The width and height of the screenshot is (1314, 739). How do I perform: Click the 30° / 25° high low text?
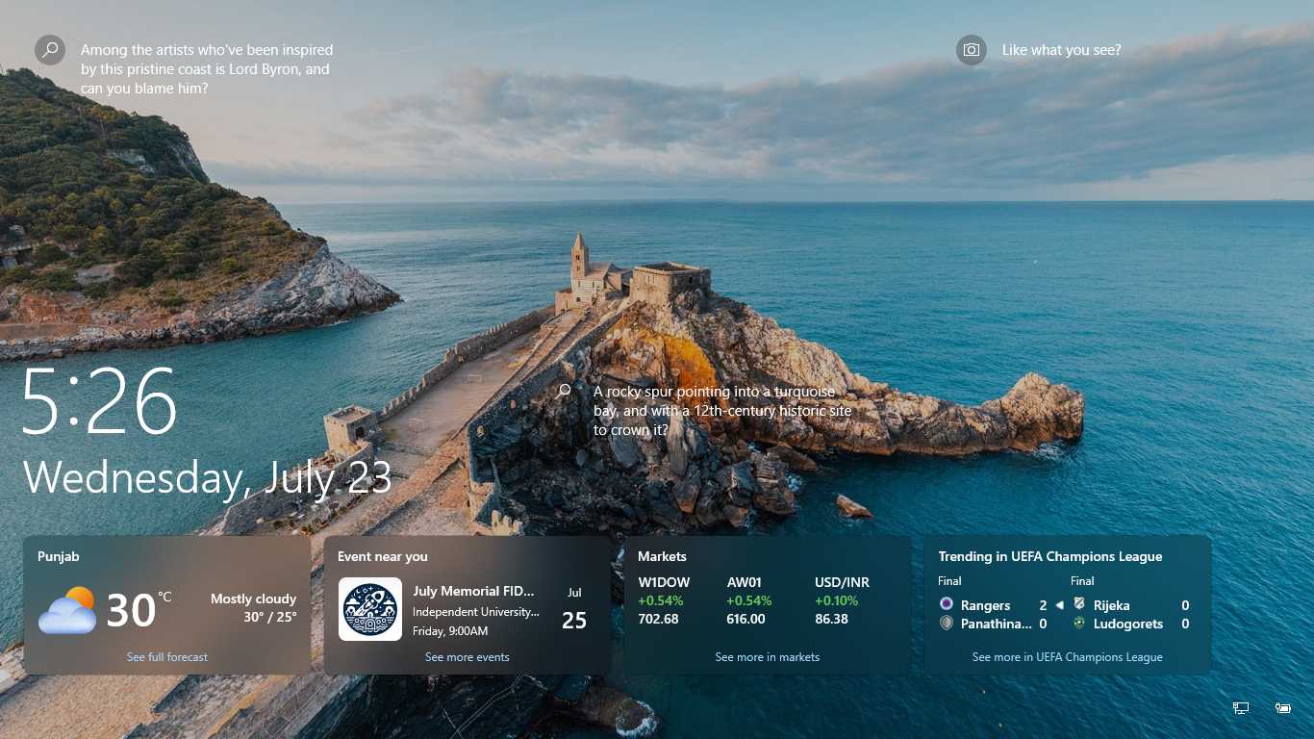[270, 617]
